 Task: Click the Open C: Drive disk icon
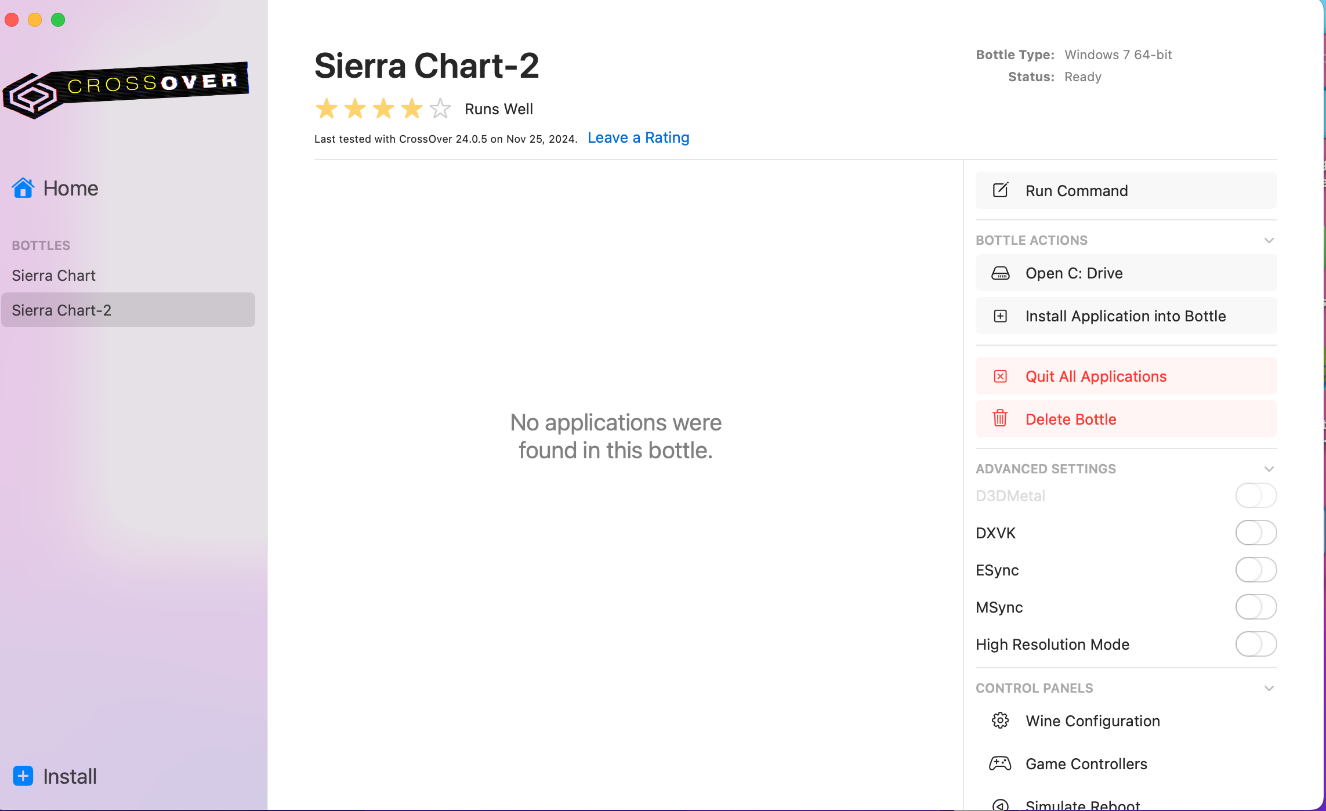click(x=1000, y=273)
